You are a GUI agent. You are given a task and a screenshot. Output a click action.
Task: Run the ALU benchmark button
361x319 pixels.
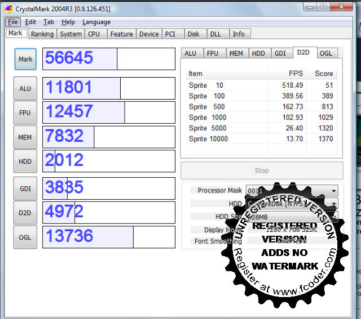click(x=25, y=88)
